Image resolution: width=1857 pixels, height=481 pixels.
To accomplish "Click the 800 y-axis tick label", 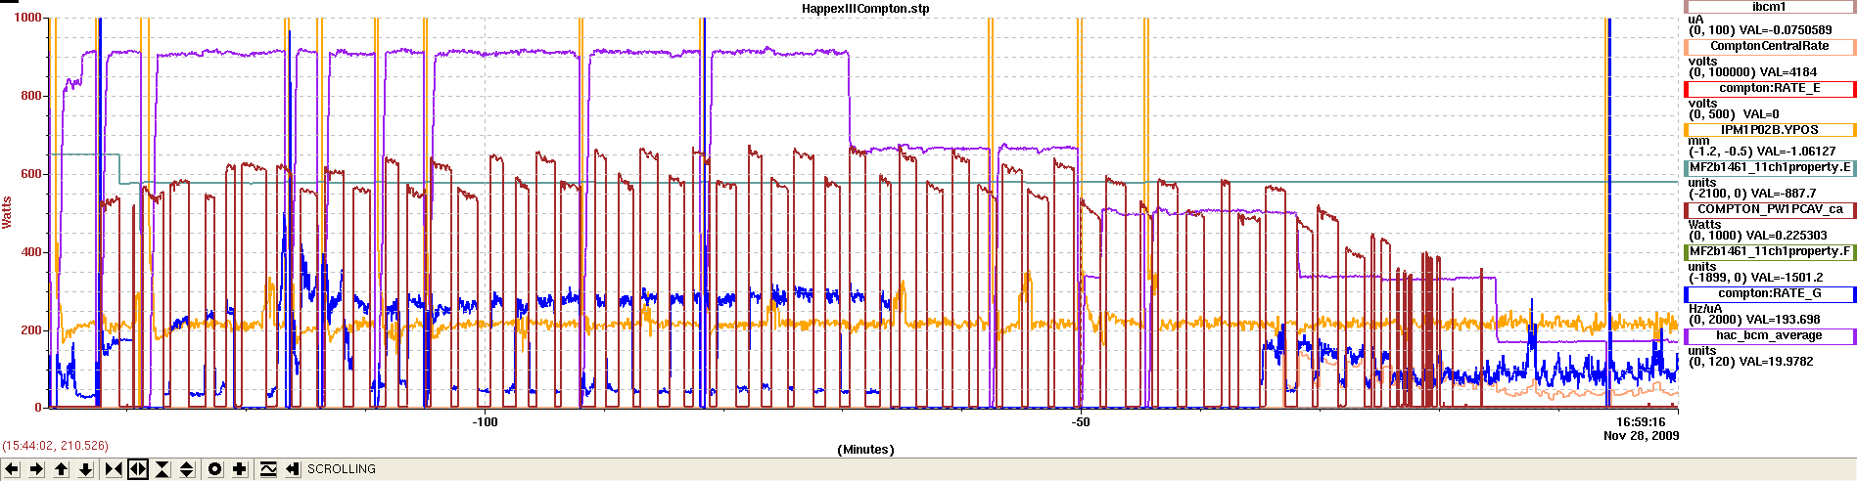I will point(32,96).
